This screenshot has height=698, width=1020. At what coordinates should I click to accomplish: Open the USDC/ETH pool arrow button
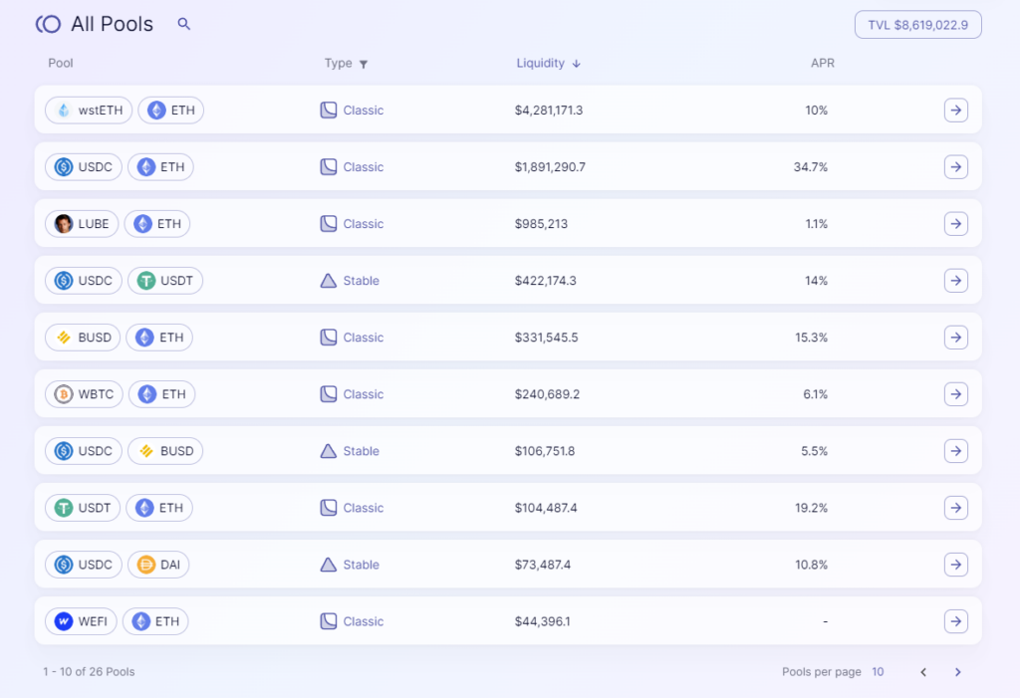click(955, 166)
